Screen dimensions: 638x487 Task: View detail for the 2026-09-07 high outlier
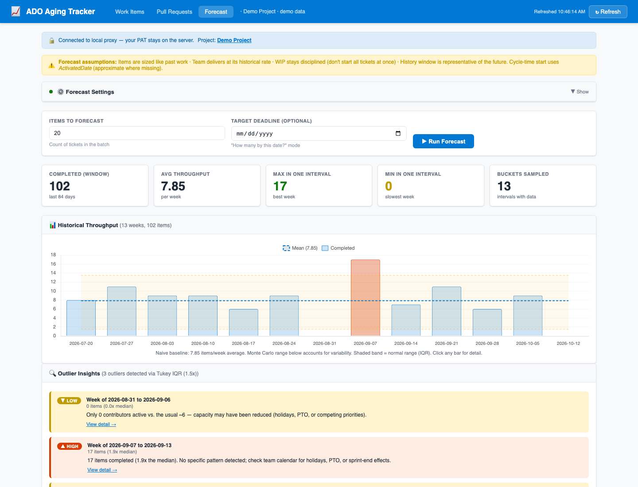102,470
